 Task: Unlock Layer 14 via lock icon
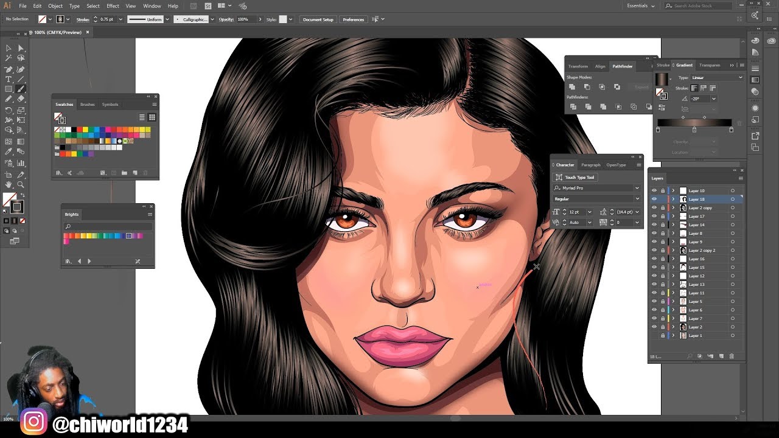pos(663,225)
